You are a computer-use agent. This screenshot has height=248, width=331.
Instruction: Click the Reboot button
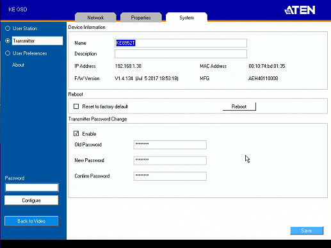239,106
